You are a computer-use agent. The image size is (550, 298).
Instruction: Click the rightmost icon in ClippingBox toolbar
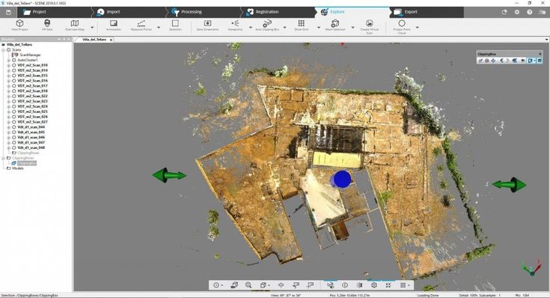[x=540, y=61]
